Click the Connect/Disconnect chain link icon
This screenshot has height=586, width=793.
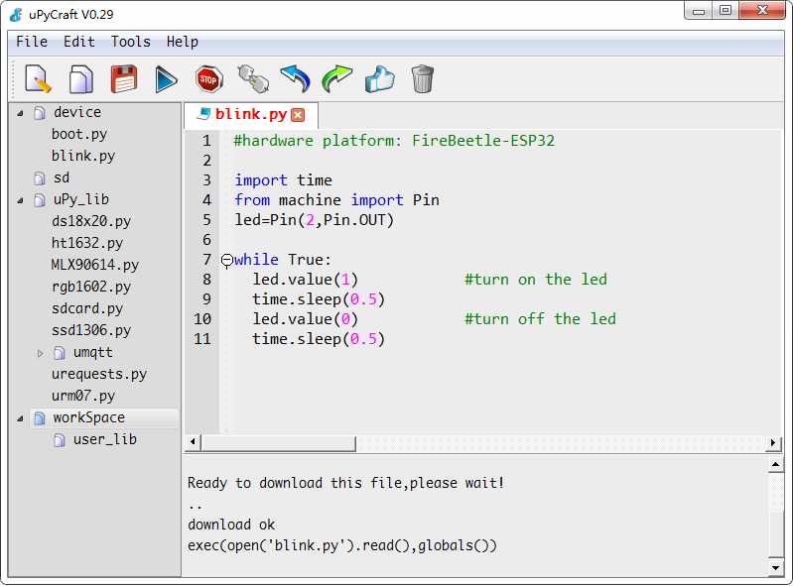253,78
